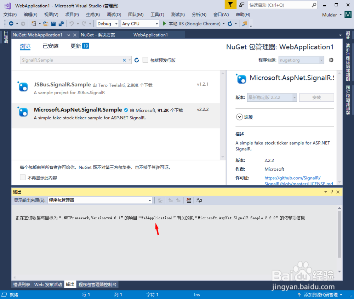Open the 程序包管理器控制台 tab
The image size is (354, 299).
click(98, 284)
